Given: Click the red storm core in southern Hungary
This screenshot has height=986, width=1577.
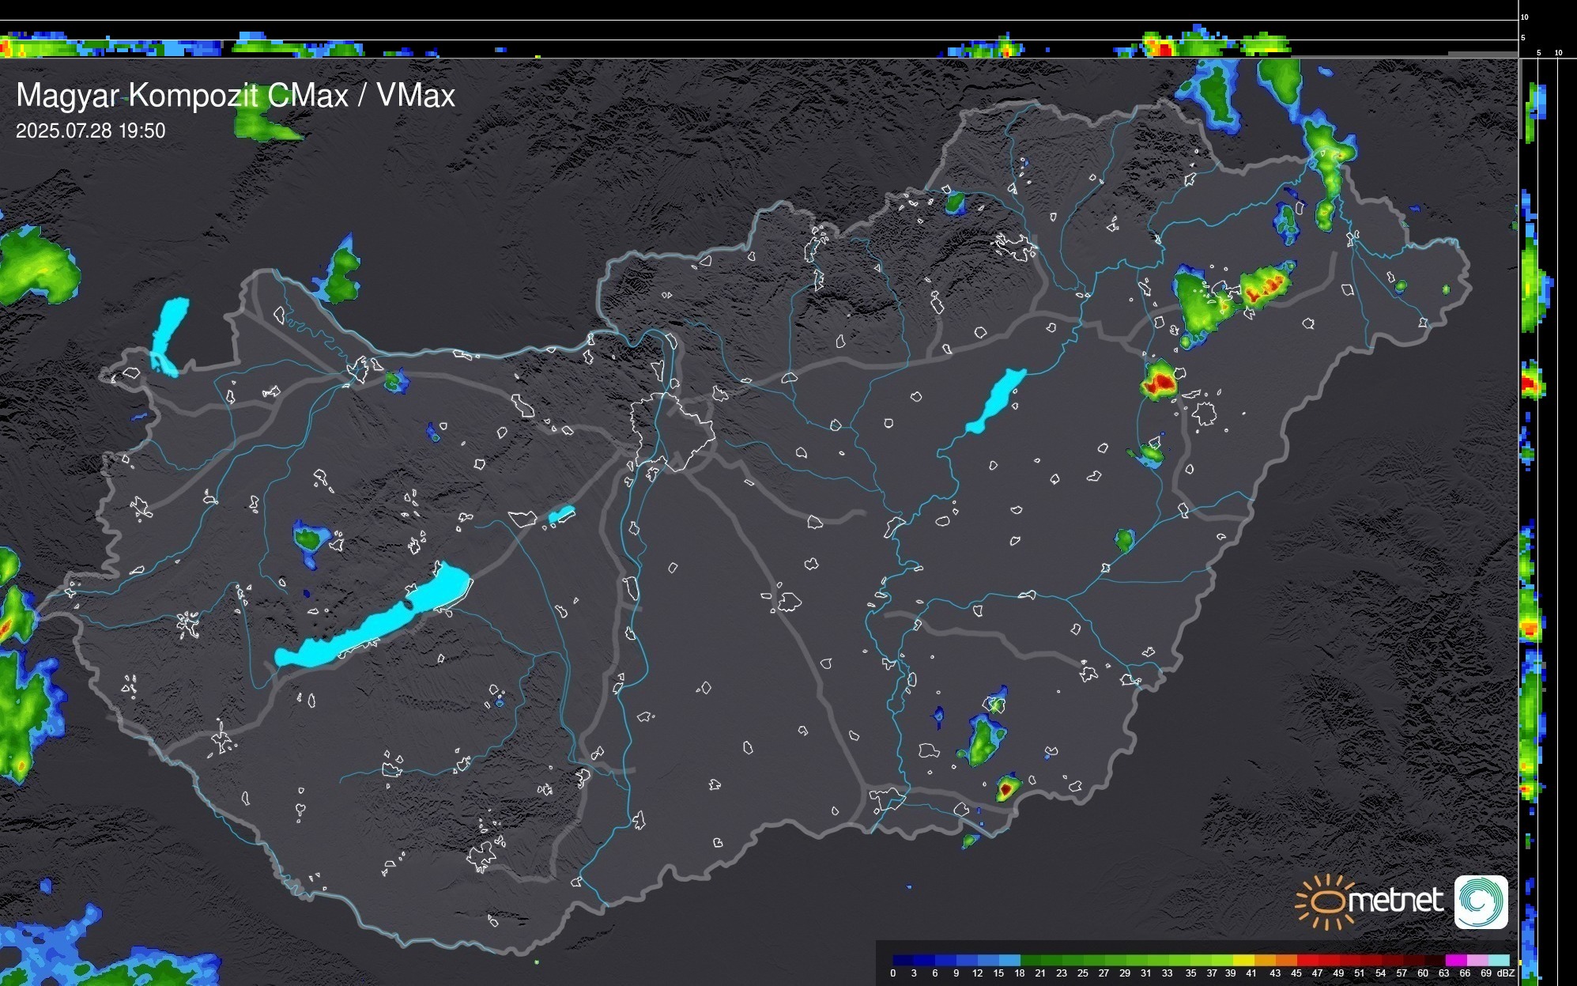Looking at the screenshot, I should click(x=1005, y=789).
